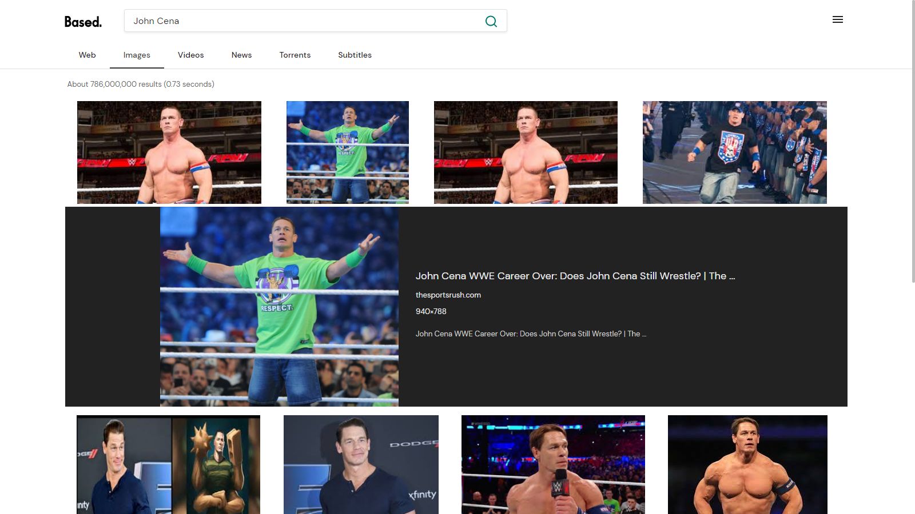
Task: Open the thumbnail with the cartoon character comparison
Action: [x=168, y=464]
